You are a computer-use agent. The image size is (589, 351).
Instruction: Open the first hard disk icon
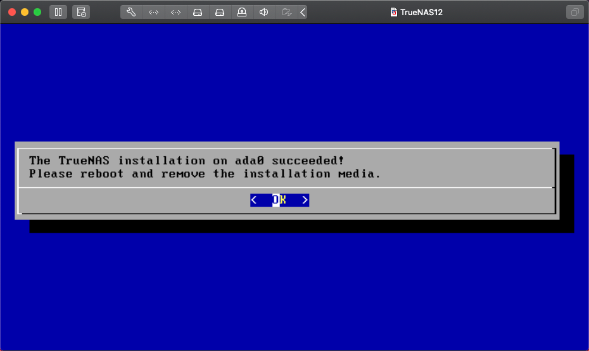(198, 12)
